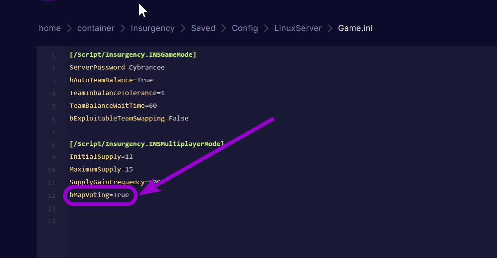Go to the container breadcrumb folder
497x258 pixels.
tap(96, 28)
